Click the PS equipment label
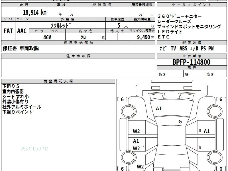This screenshot has width=228, height=171. click(x=203, y=48)
